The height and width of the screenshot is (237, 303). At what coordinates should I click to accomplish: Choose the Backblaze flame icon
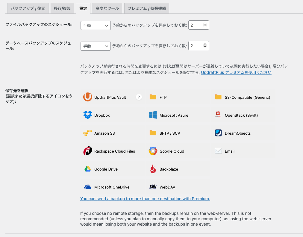153,169
